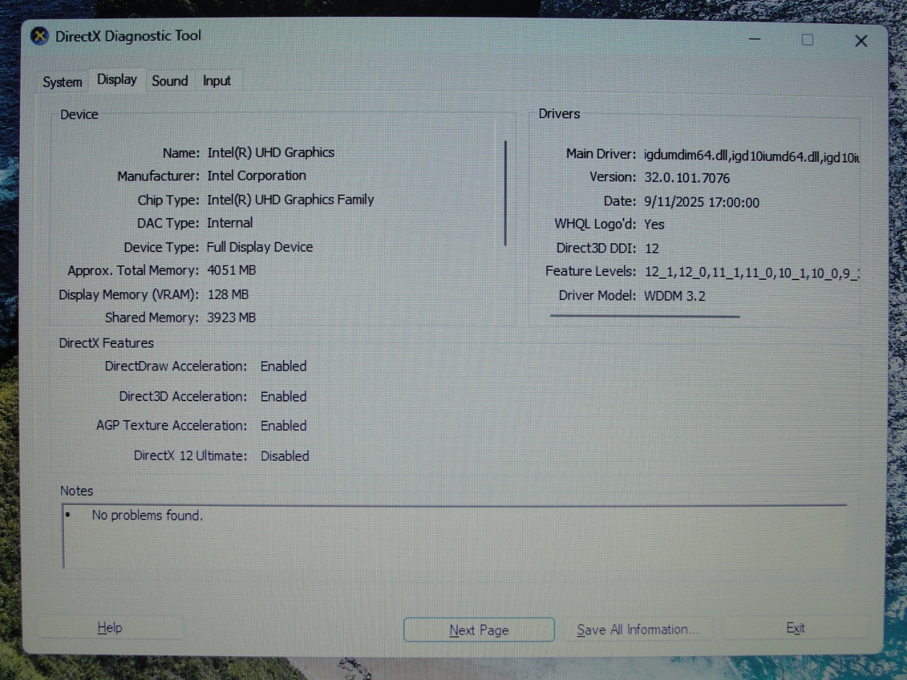Click the "Chip Type:" label
The image size is (907, 680).
pos(168,200)
